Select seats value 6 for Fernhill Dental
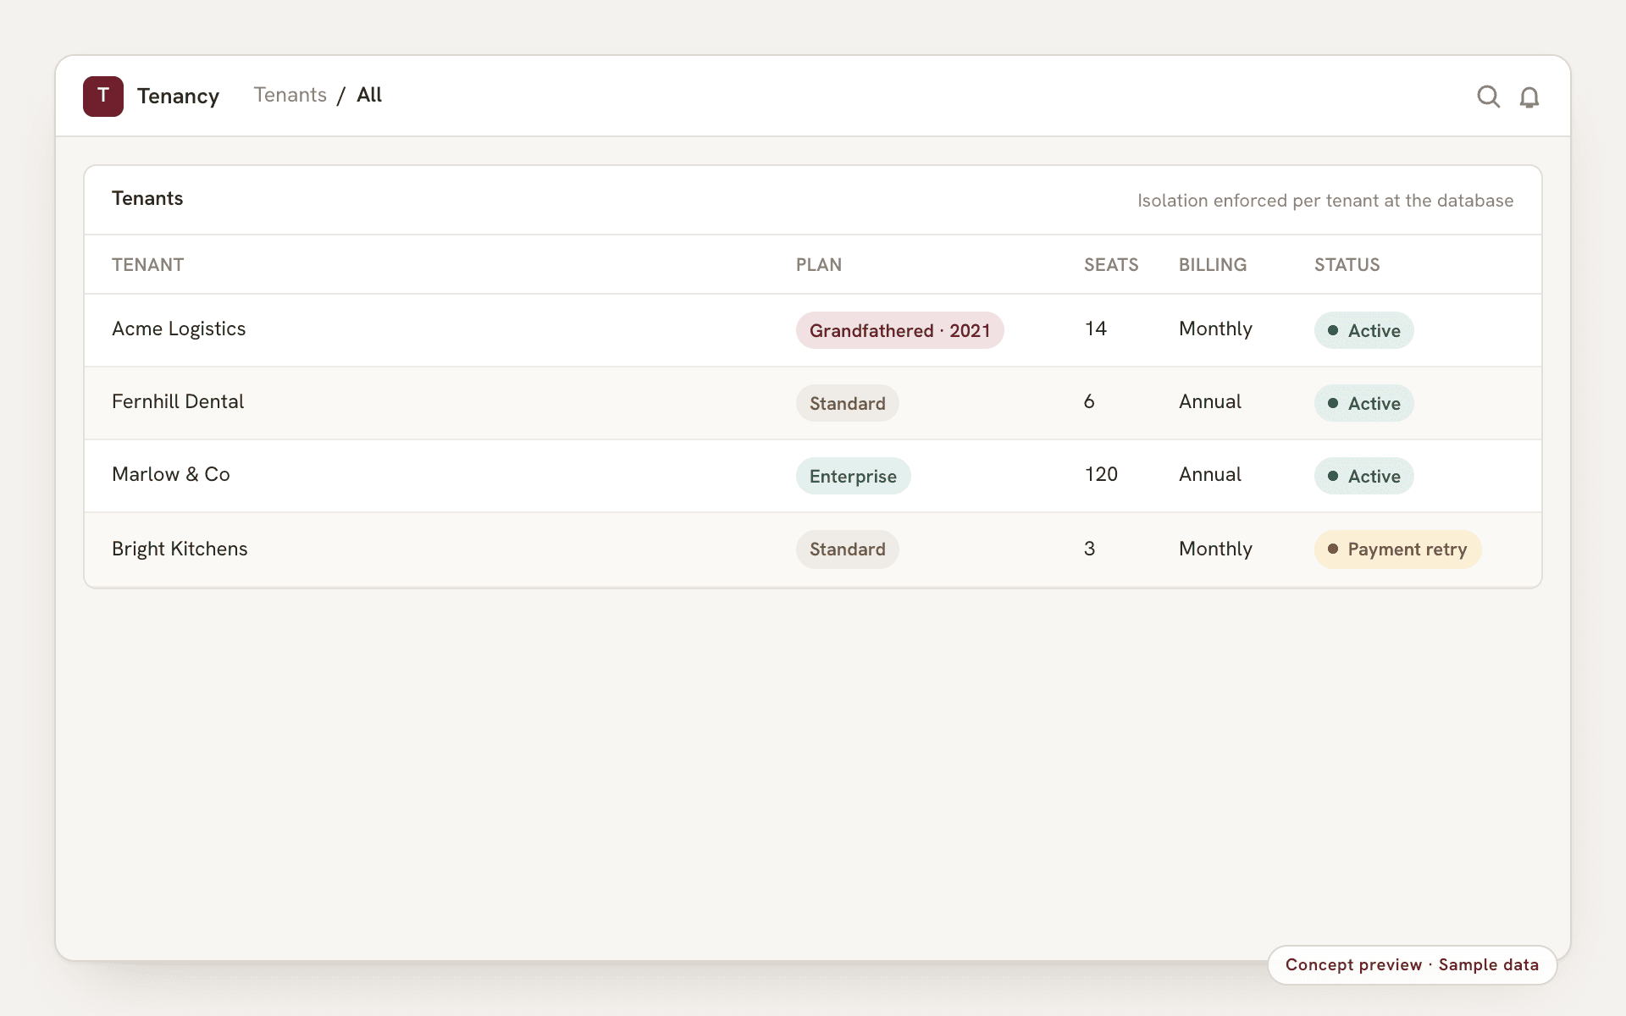 1089,401
